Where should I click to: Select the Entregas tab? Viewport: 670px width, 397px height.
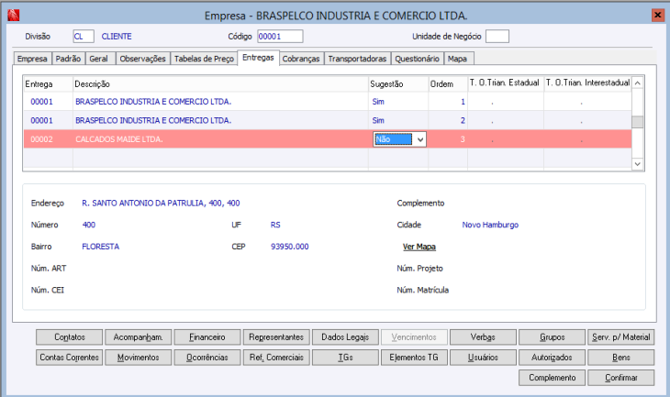tap(258, 57)
